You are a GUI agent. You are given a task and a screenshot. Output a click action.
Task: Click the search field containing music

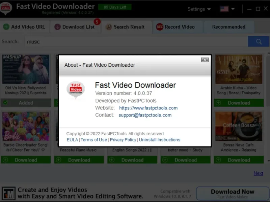coord(136,41)
